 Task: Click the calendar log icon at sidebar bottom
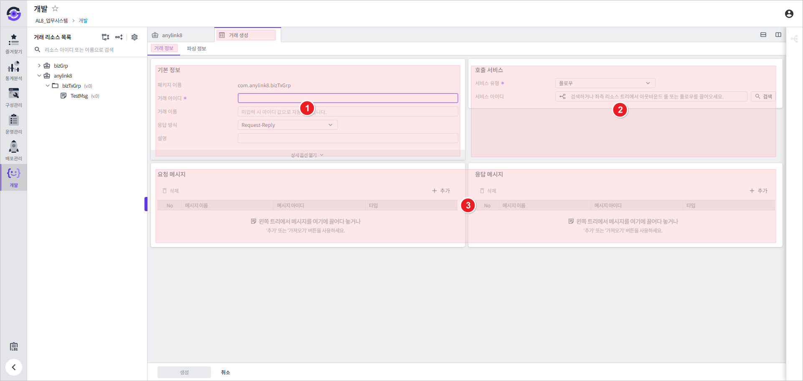[14, 346]
